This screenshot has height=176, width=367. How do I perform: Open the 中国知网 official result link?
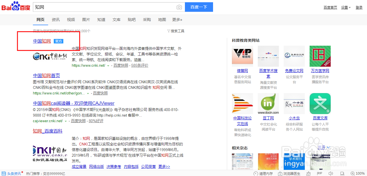coord(42,41)
